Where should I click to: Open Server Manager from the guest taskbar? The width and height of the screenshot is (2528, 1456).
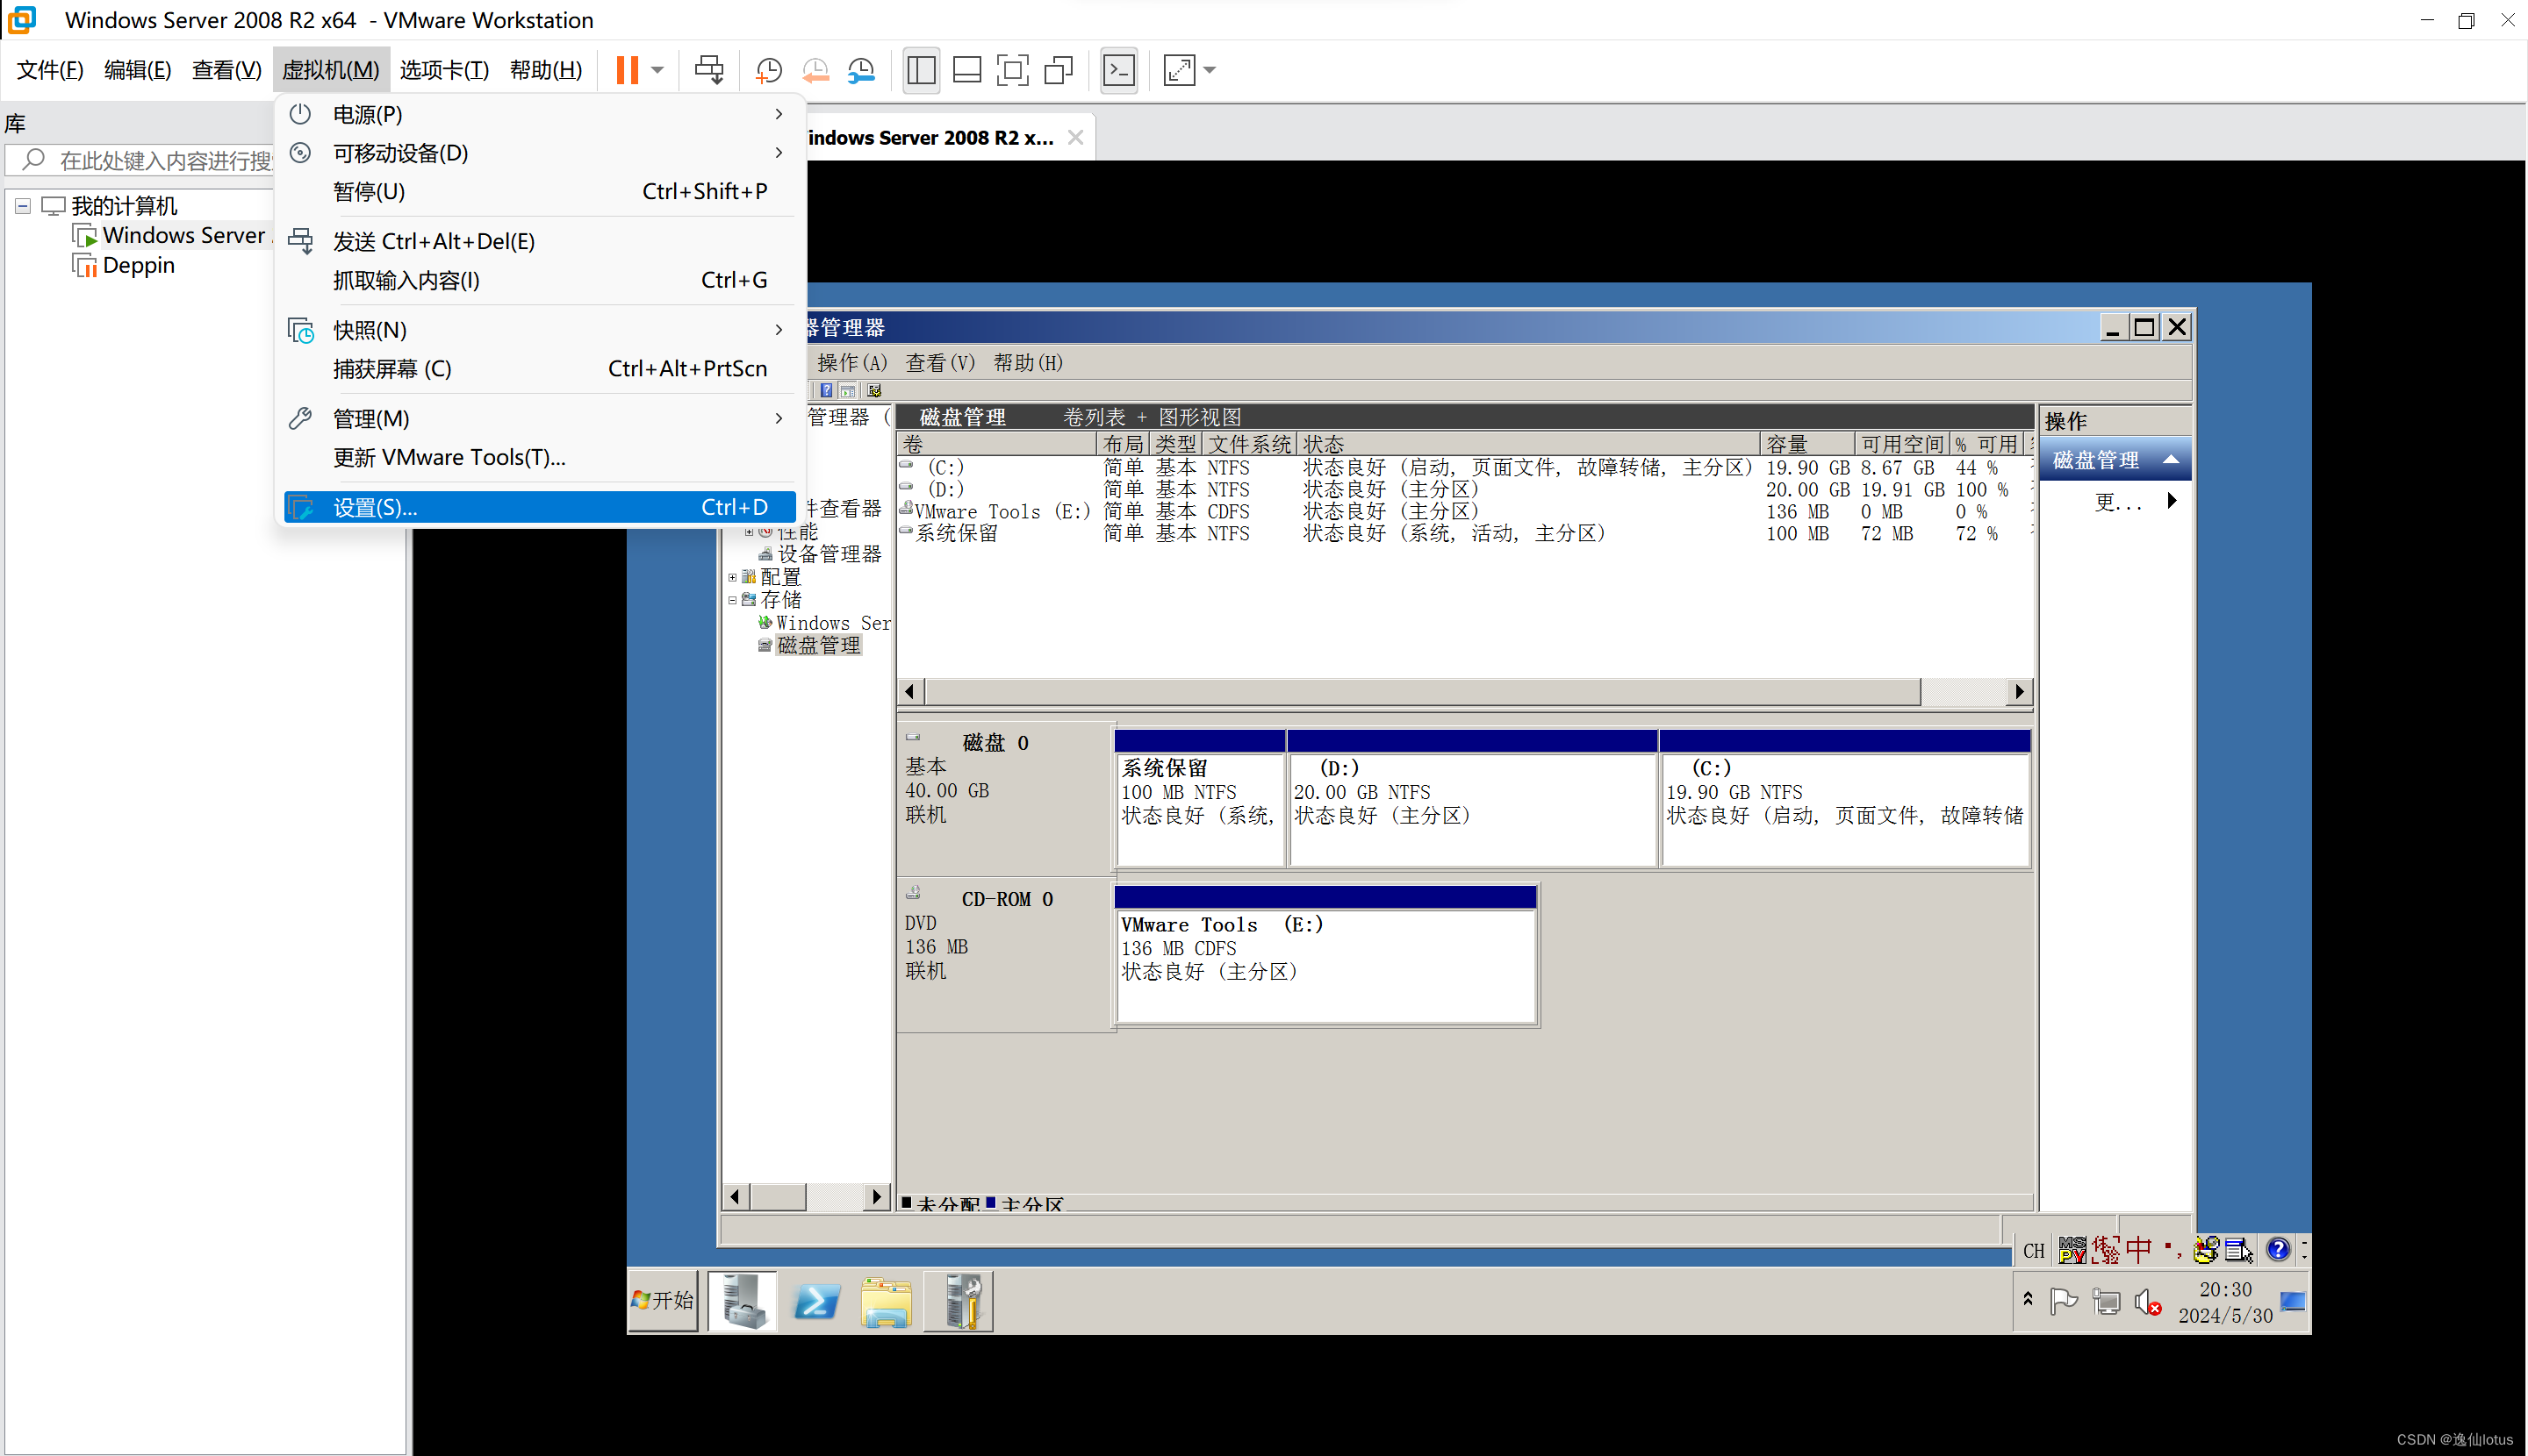(x=742, y=1300)
